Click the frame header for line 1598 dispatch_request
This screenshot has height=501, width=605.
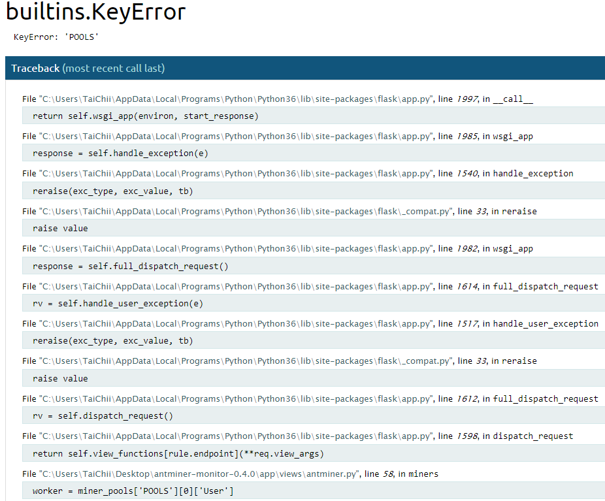pos(297,436)
